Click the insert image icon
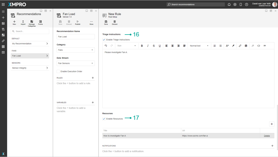 coord(246,46)
